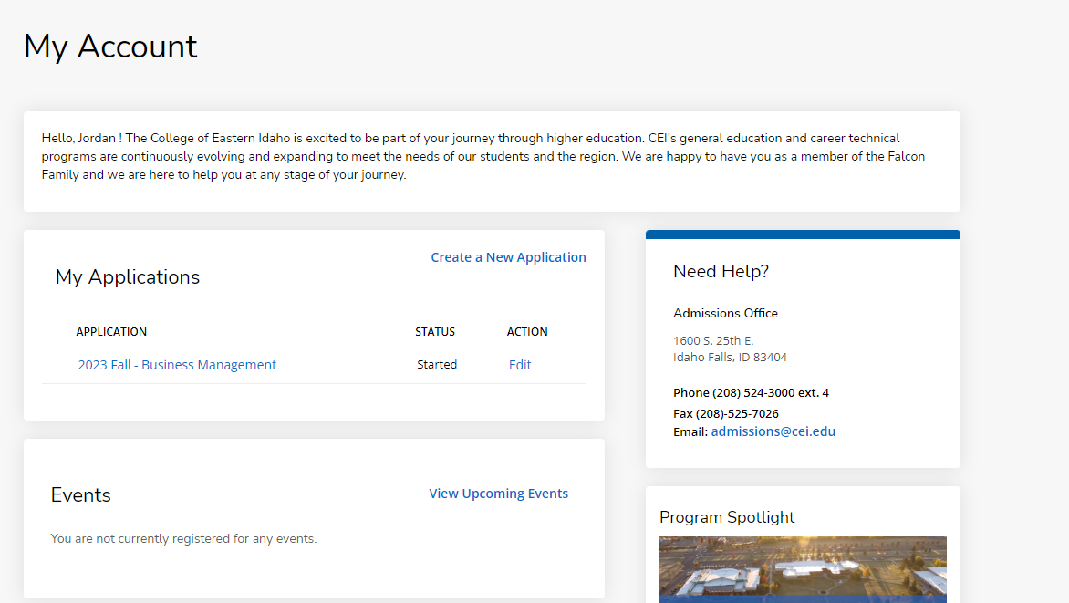
Task: Edit the Business Management application
Action: (520, 365)
